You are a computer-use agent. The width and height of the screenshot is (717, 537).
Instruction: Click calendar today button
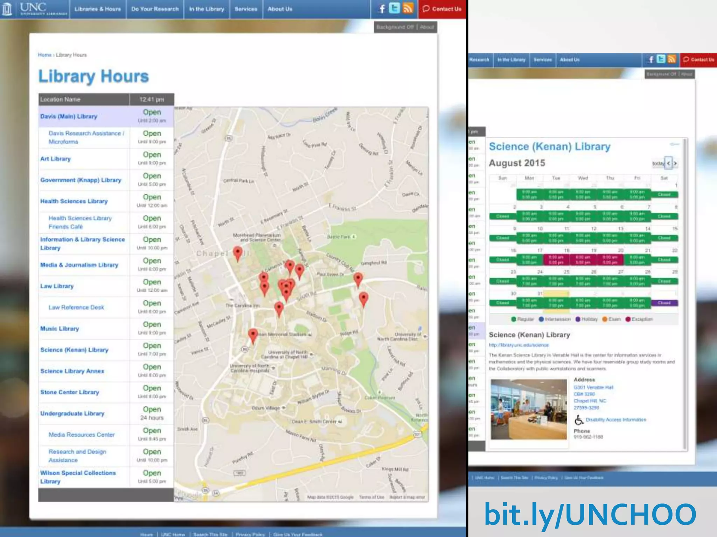658,163
